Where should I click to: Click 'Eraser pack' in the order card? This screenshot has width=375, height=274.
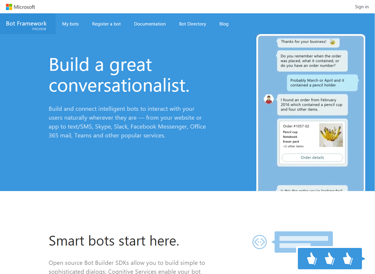pyautogui.click(x=291, y=142)
